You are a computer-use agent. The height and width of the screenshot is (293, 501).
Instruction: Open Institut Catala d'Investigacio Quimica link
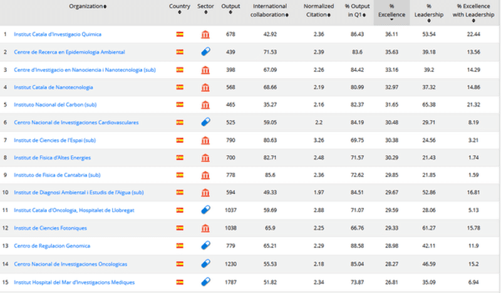pyautogui.click(x=58, y=34)
